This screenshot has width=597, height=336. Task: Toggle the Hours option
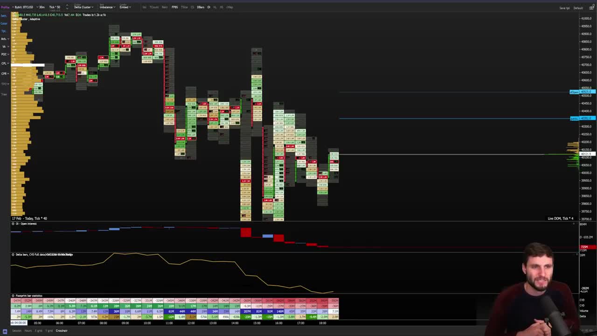pos(28,331)
